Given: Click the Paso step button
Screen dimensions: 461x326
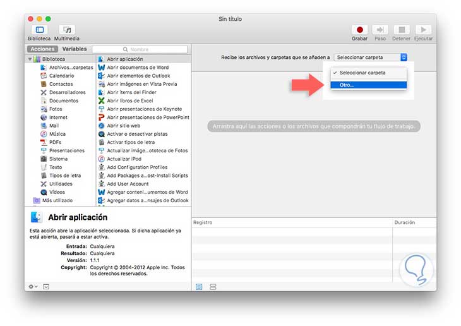Looking at the screenshot, I should tap(380, 30).
